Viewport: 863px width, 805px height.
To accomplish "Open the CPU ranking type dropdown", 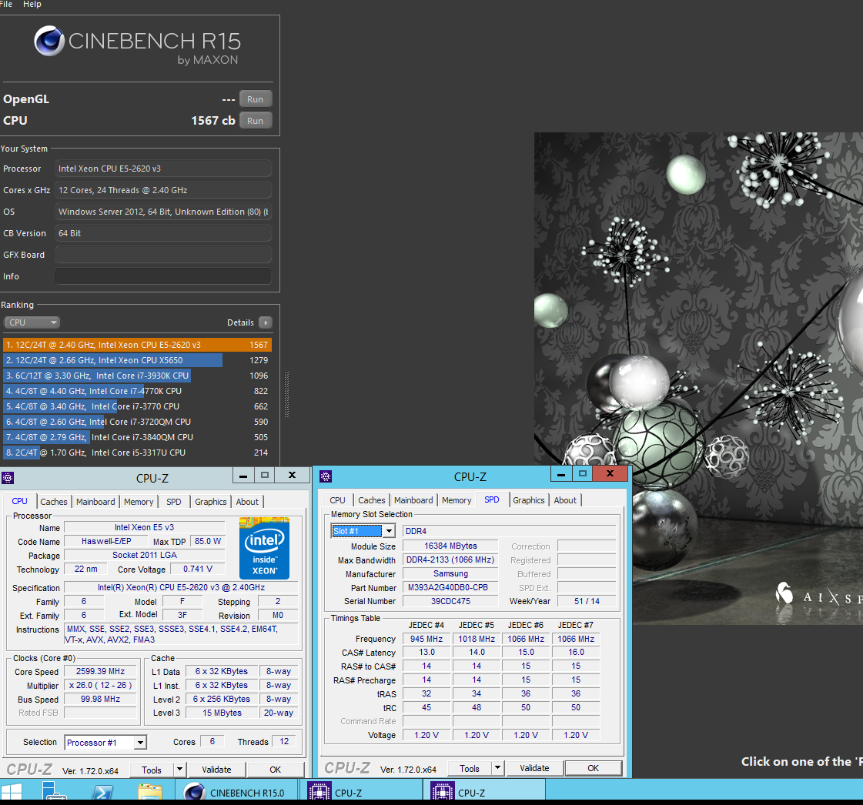I will (x=32, y=322).
